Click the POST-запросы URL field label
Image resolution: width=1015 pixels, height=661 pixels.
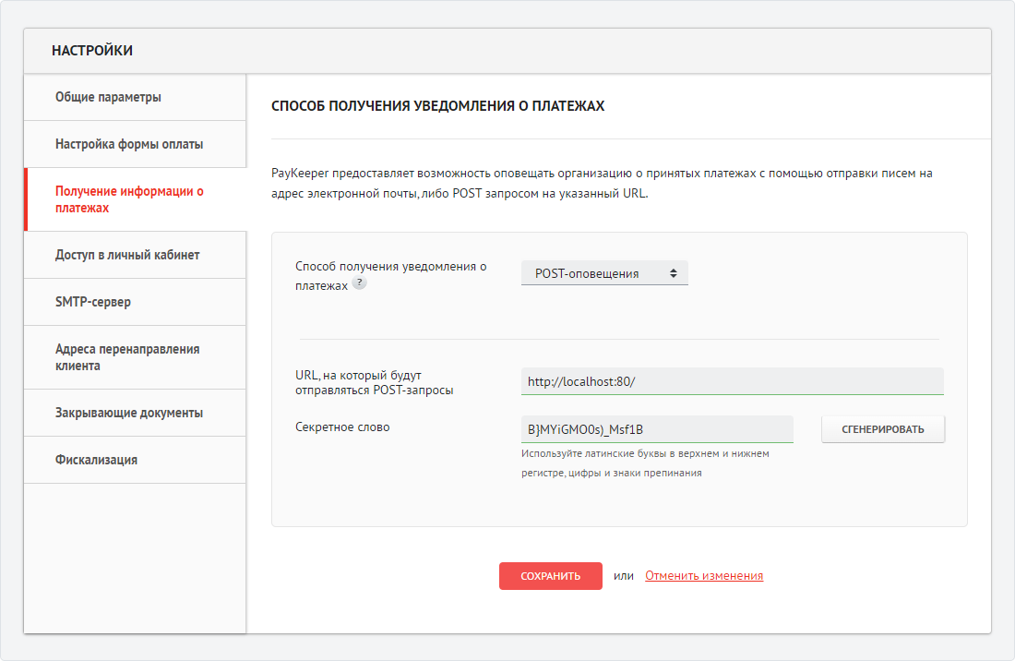pos(374,382)
